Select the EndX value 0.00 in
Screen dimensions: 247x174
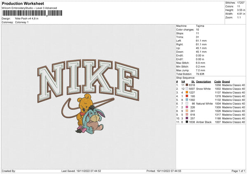click(200, 55)
